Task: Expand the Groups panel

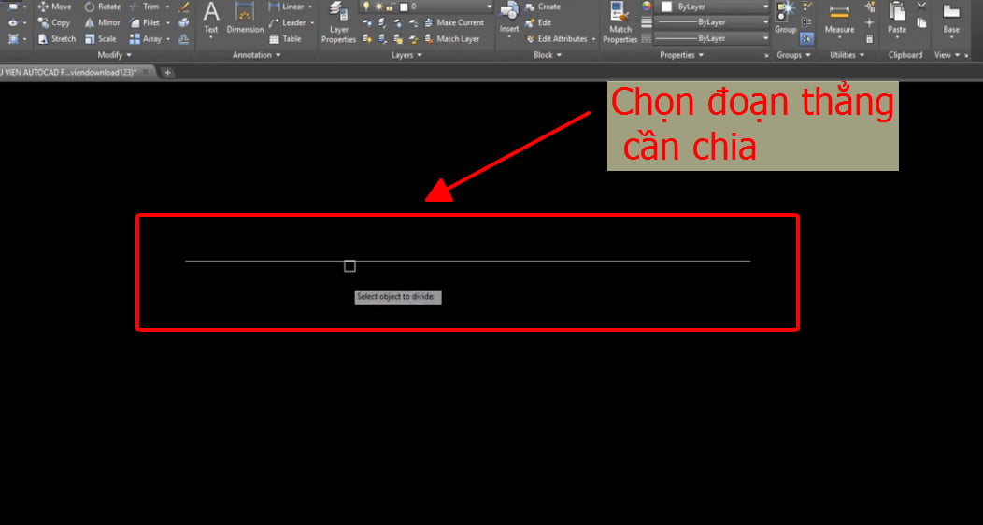Action: pyautogui.click(x=793, y=55)
